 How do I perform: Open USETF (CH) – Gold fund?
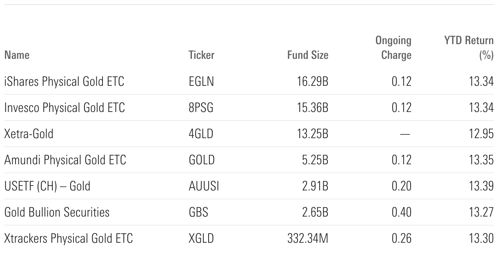(x=47, y=186)
